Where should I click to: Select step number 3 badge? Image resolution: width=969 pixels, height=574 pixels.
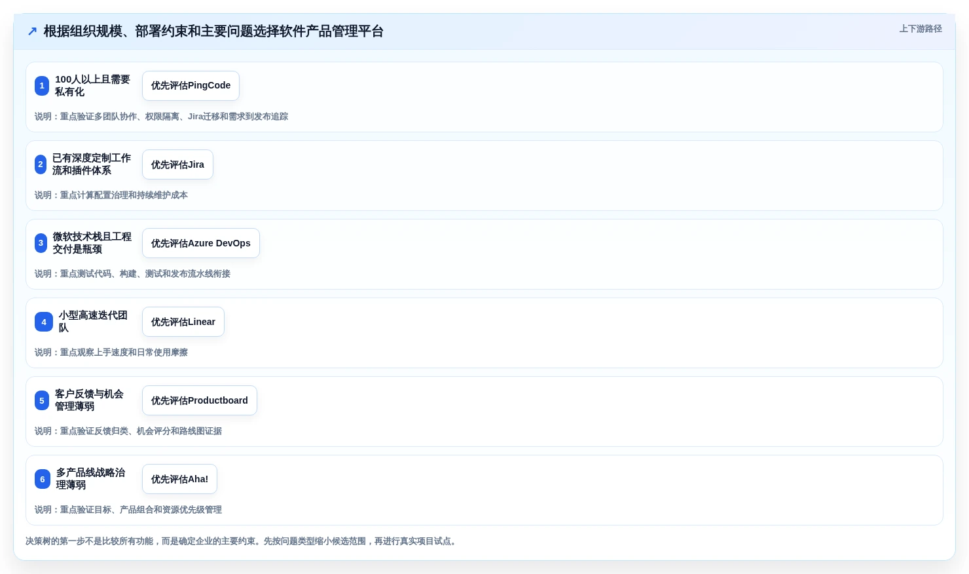point(41,243)
